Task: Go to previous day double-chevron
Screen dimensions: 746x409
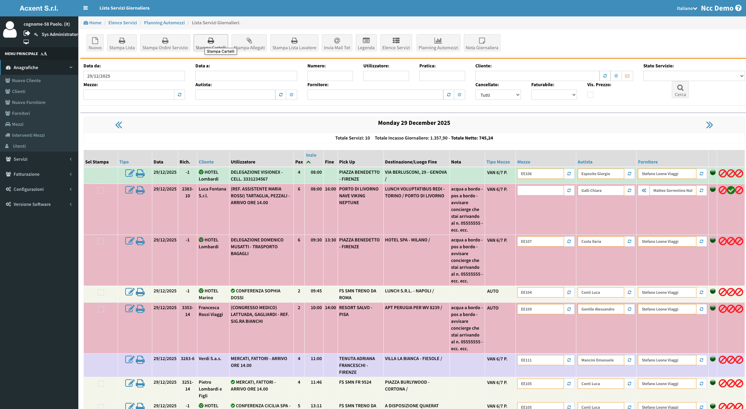Action: 119,125
